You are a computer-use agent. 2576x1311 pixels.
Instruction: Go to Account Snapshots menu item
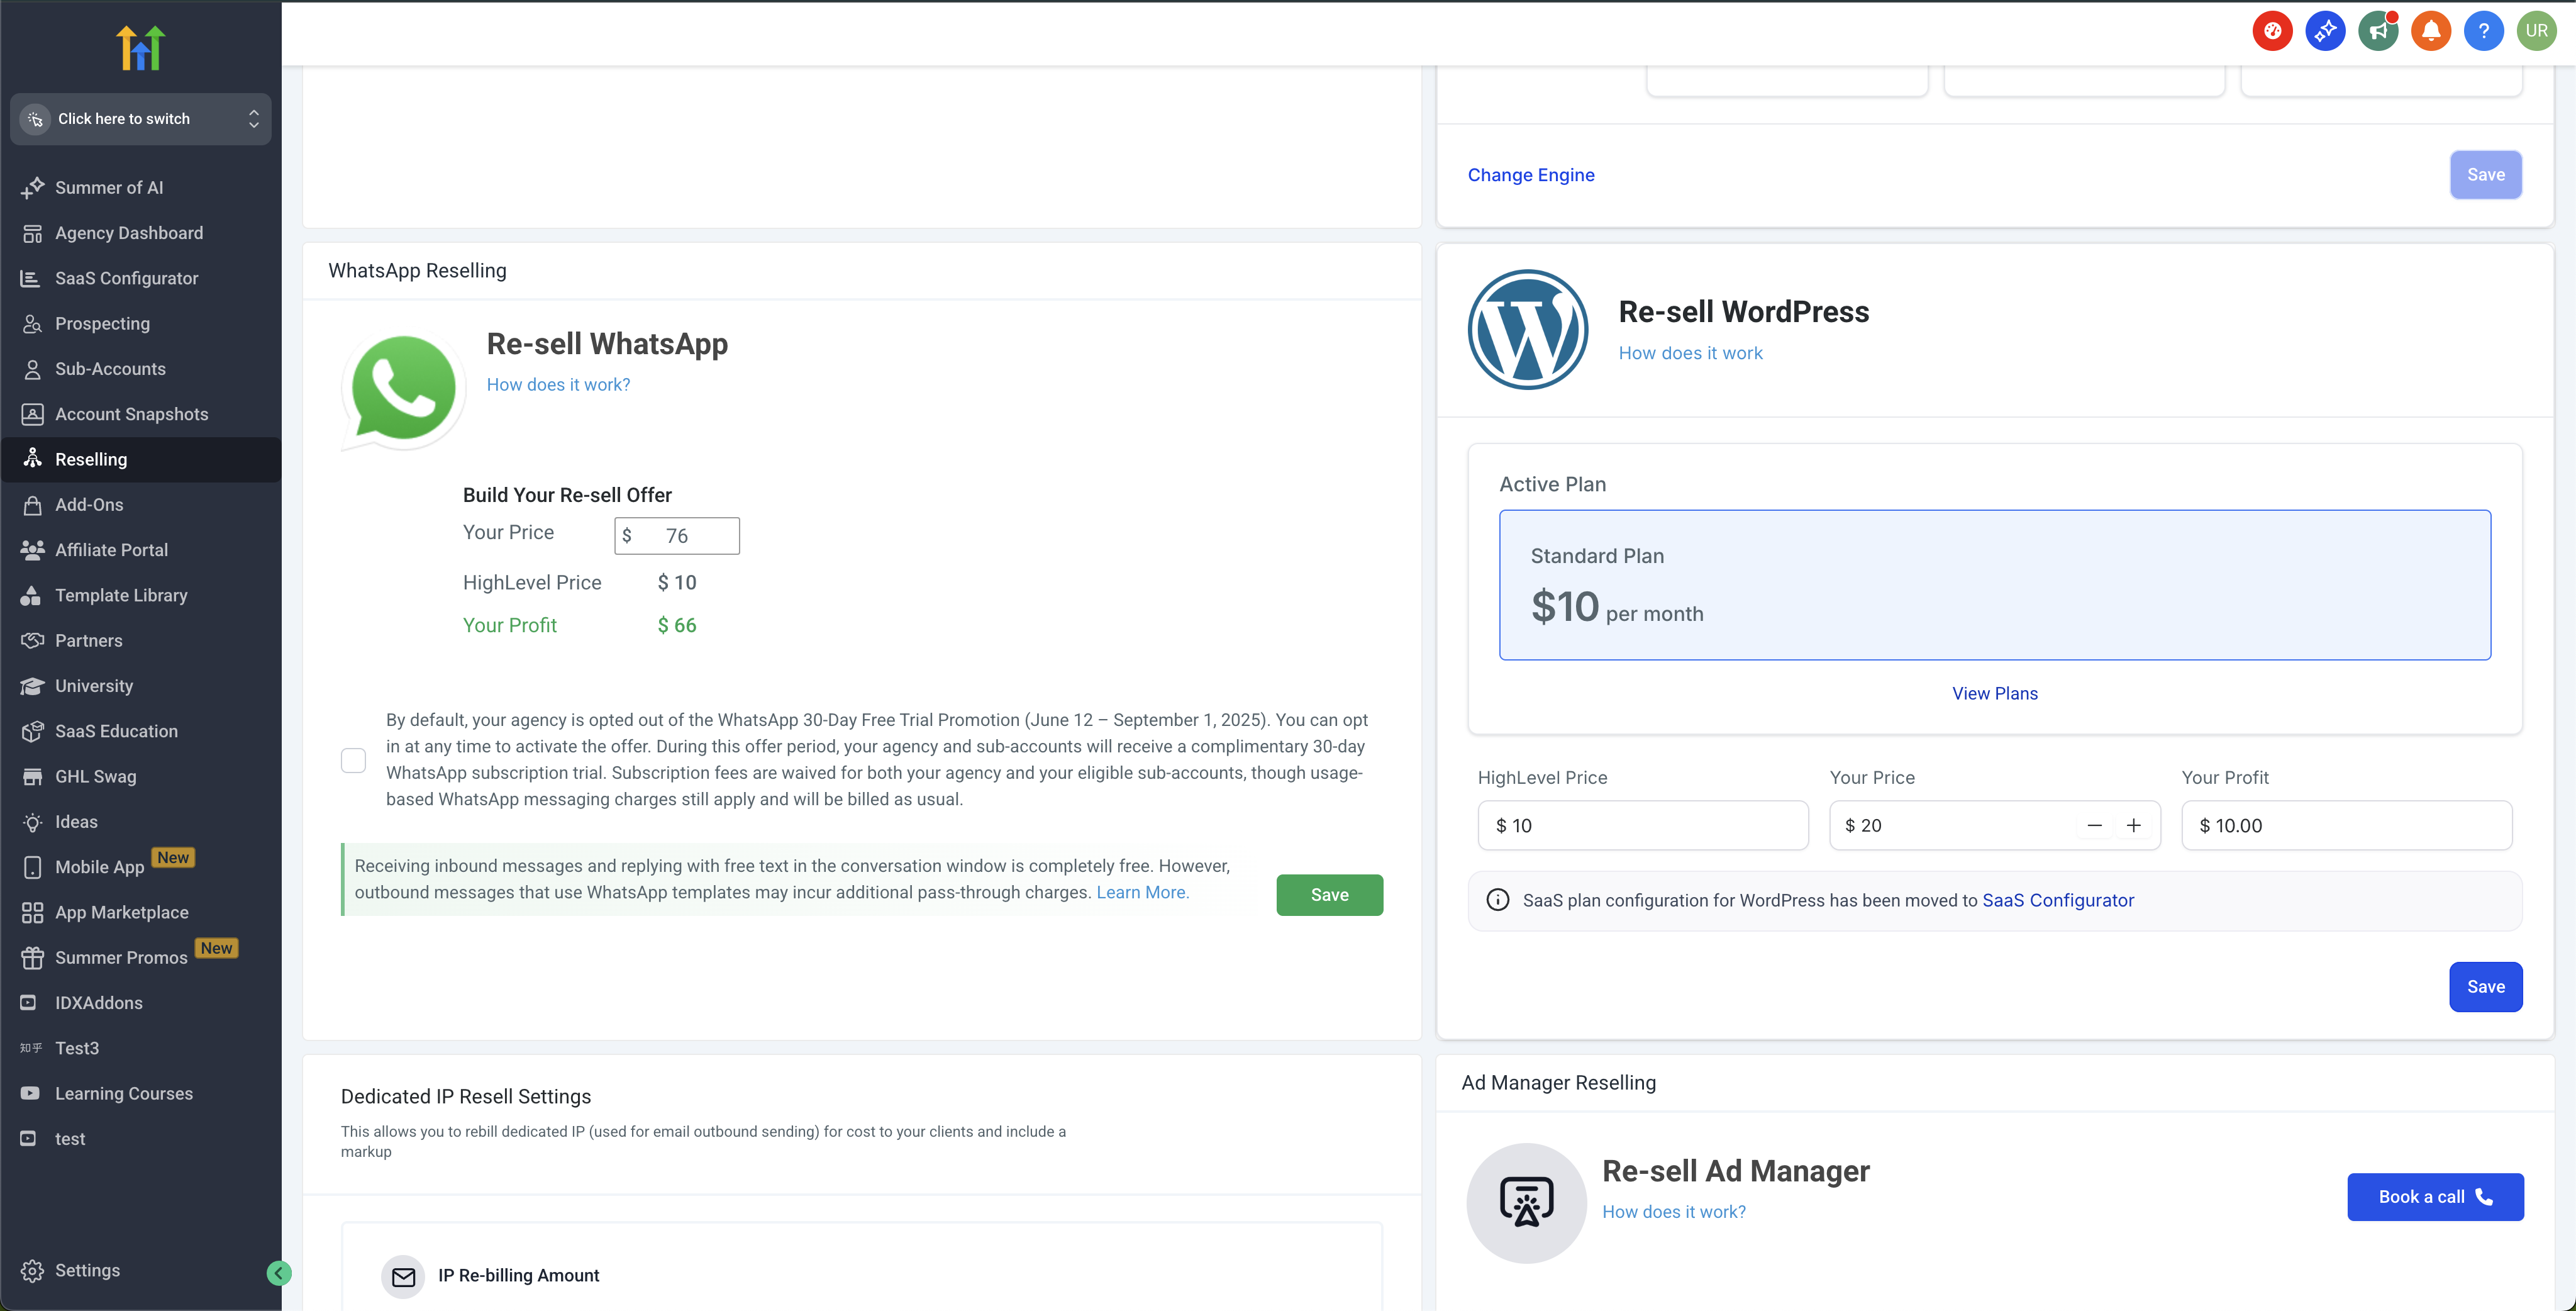(131, 414)
